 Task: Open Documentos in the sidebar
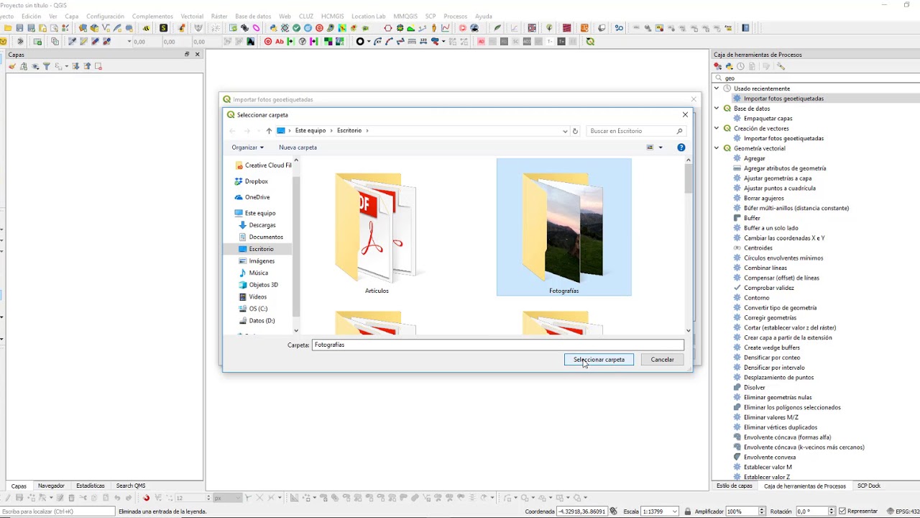click(260, 237)
